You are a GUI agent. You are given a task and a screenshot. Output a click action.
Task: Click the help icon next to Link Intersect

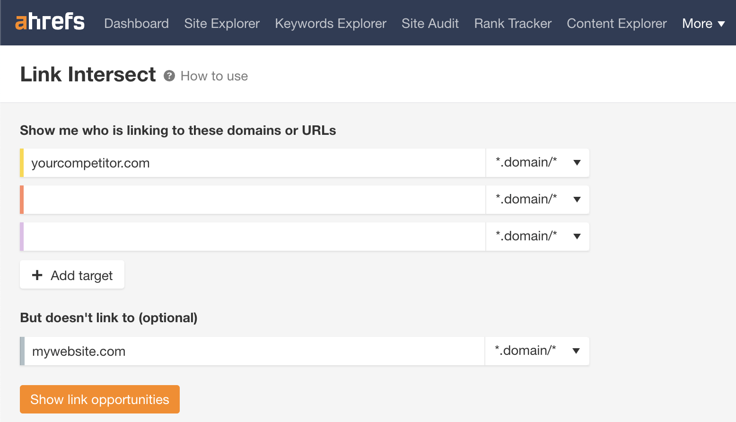coord(169,76)
